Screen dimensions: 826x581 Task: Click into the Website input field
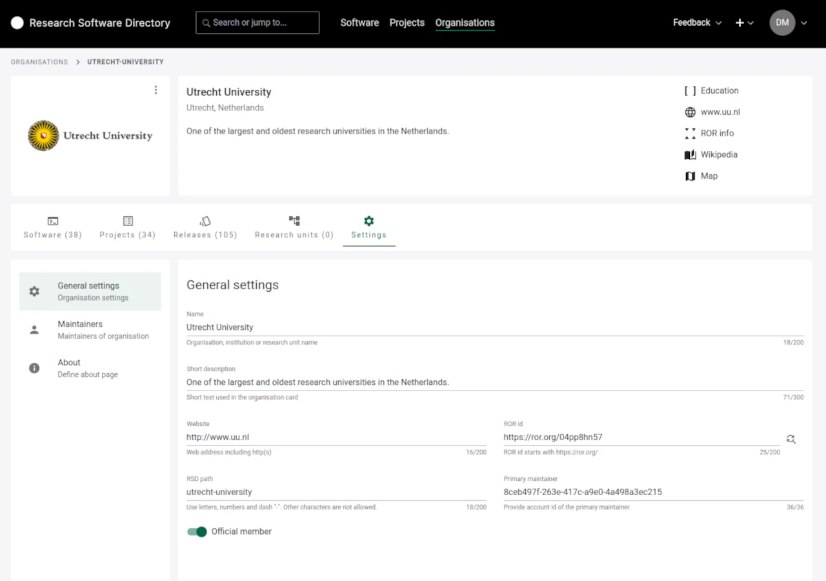point(336,438)
